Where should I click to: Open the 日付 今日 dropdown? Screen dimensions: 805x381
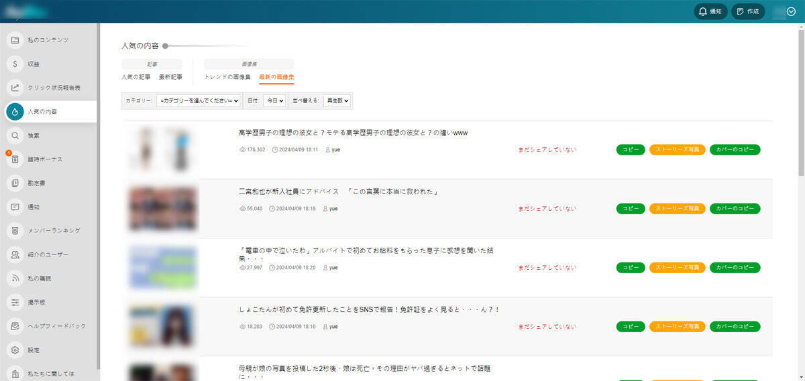tap(274, 100)
